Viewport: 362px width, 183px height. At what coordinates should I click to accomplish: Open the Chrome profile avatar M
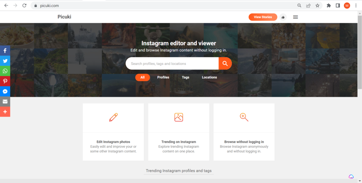(347, 6)
